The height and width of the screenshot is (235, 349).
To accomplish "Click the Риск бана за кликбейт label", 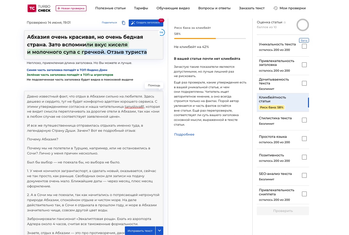I will (192, 28).
